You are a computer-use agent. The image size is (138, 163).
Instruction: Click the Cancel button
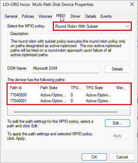point(122,157)
